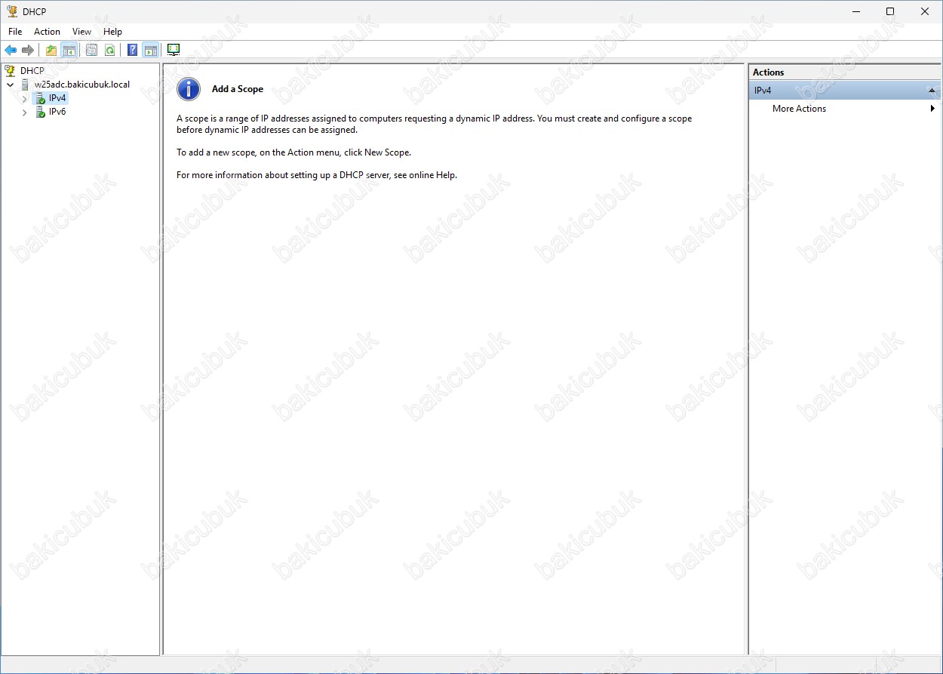Image resolution: width=943 pixels, height=674 pixels.
Task: Click the DHCP icon beside root node
Action: click(x=11, y=71)
